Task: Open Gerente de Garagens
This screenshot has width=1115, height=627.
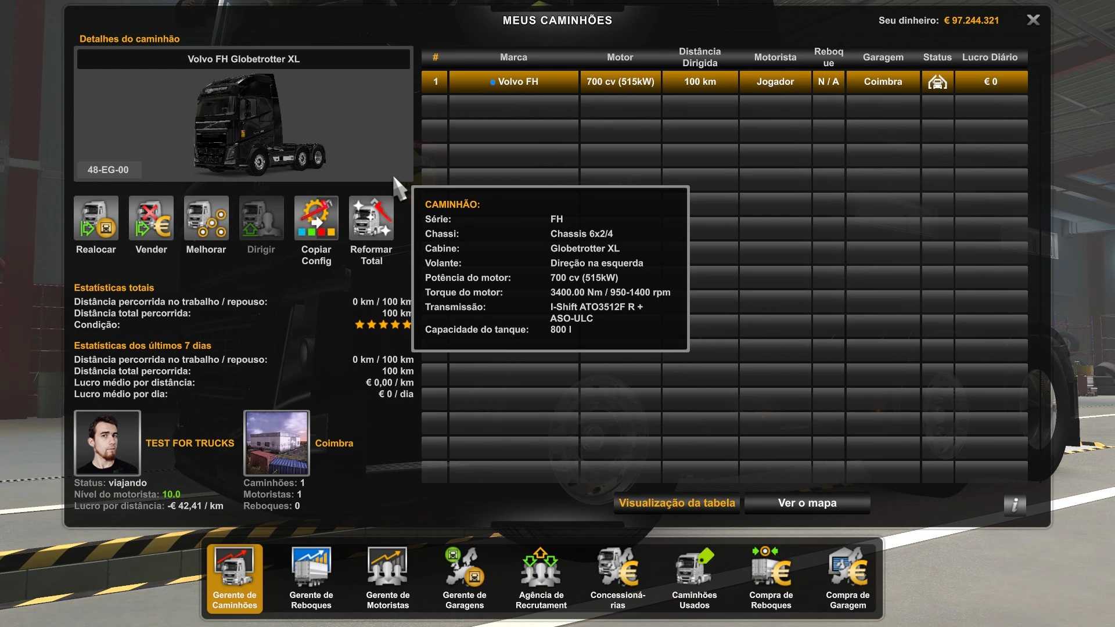Action: click(x=465, y=578)
